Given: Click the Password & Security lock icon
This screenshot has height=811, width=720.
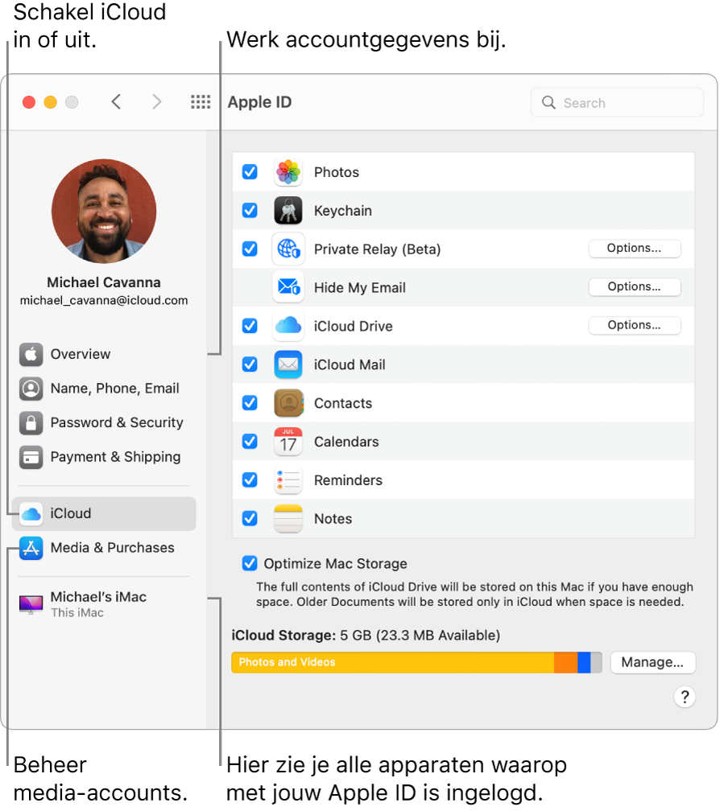Looking at the screenshot, I should coord(31,423).
